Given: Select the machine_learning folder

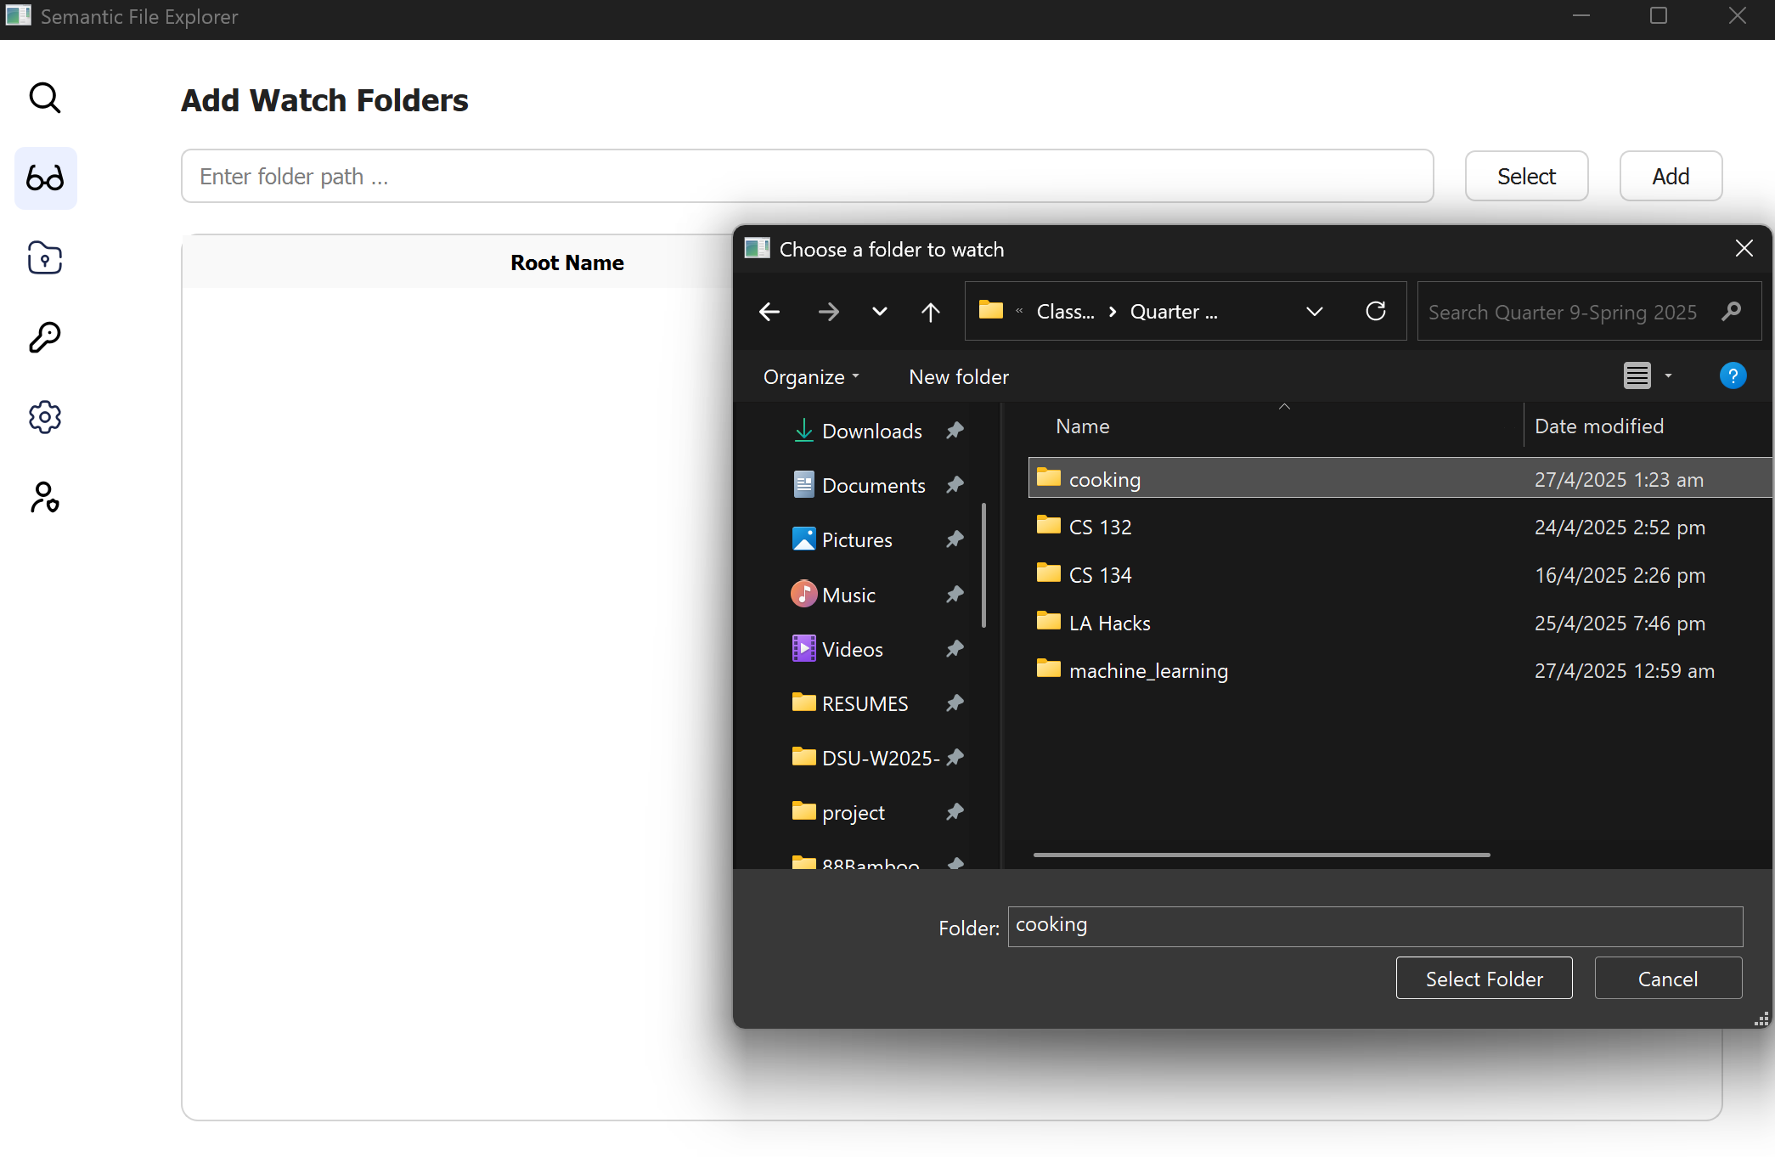Looking at the screenshot, I should (x=1147, y=670).
